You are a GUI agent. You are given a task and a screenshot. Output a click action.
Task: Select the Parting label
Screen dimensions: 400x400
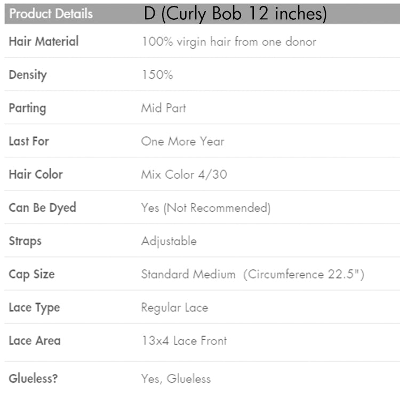point(27,108)
